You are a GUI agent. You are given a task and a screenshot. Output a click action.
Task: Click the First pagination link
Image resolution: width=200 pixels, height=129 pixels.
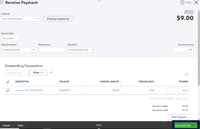coord(151,99)
